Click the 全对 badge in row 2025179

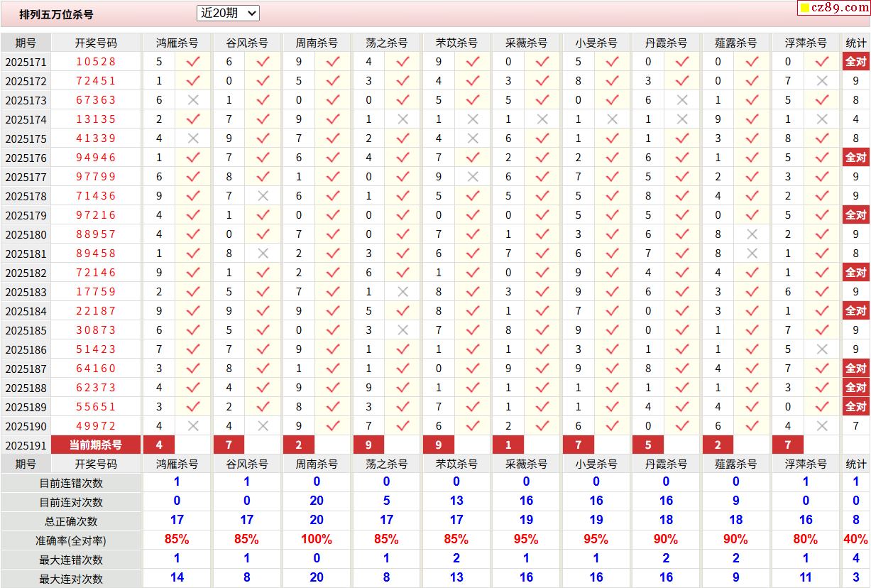(855, 215)
